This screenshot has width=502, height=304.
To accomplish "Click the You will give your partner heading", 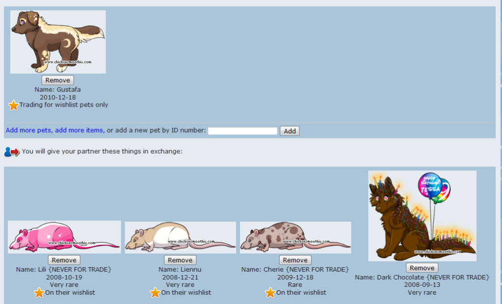I will 102,151.
